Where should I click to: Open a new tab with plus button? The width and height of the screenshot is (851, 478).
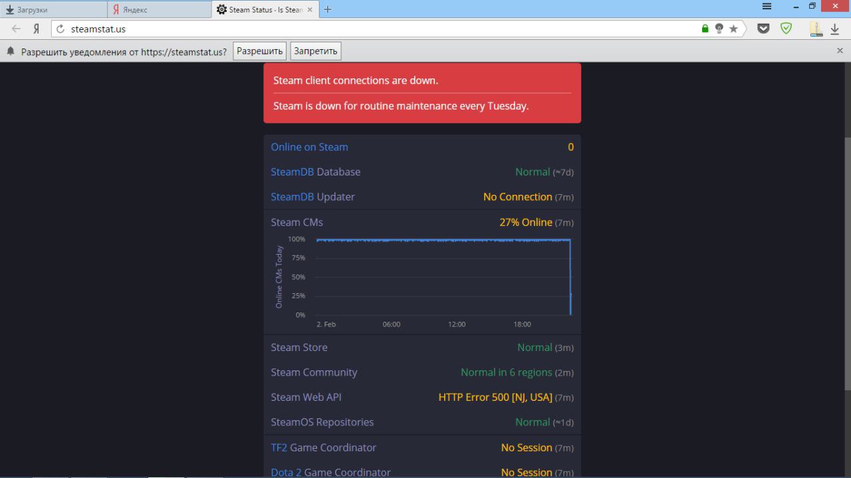point(328,9)
